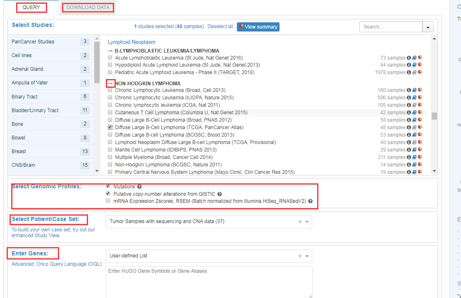Open pie chart icon for Chronic Lymphocytic Leukemia Broad
461x298 pixels.
pos(420,90)
